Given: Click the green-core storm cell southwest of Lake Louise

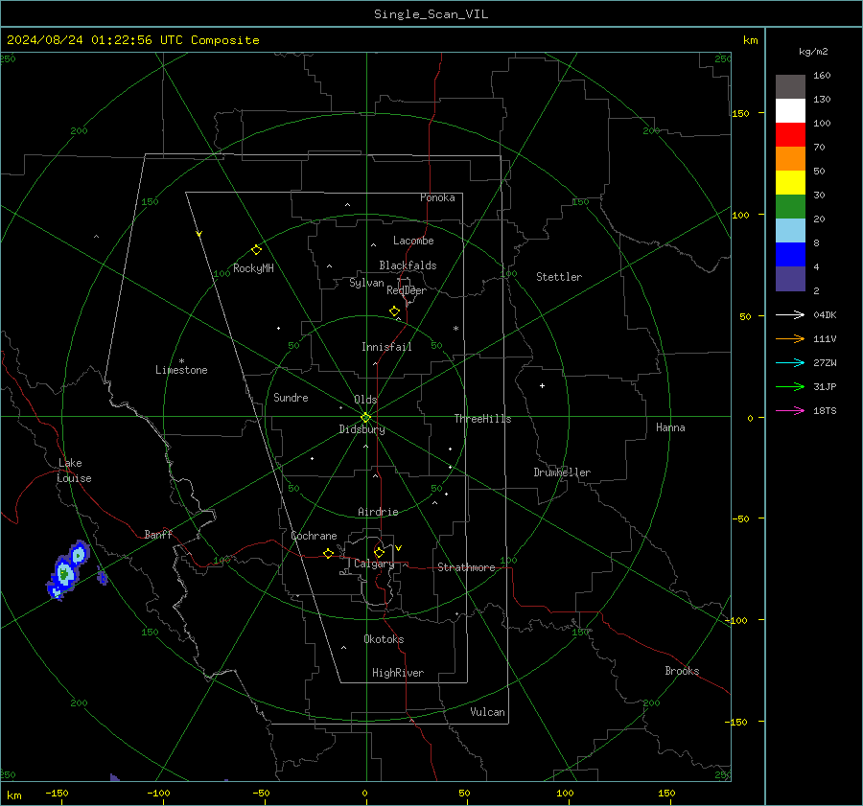Looking at the screenshot, I should coord(64,574).
